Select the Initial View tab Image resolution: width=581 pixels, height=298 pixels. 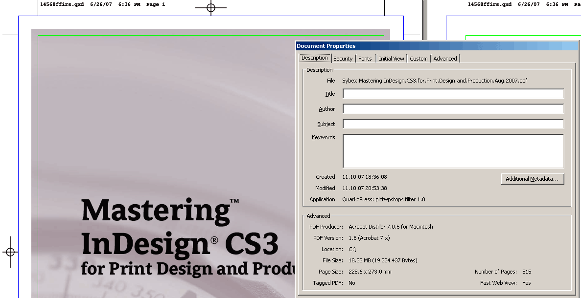click(x=391, y=59)
